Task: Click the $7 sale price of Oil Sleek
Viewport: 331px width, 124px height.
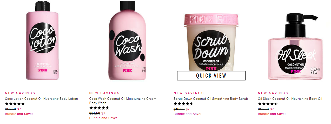Action: [x=272, y=109]
